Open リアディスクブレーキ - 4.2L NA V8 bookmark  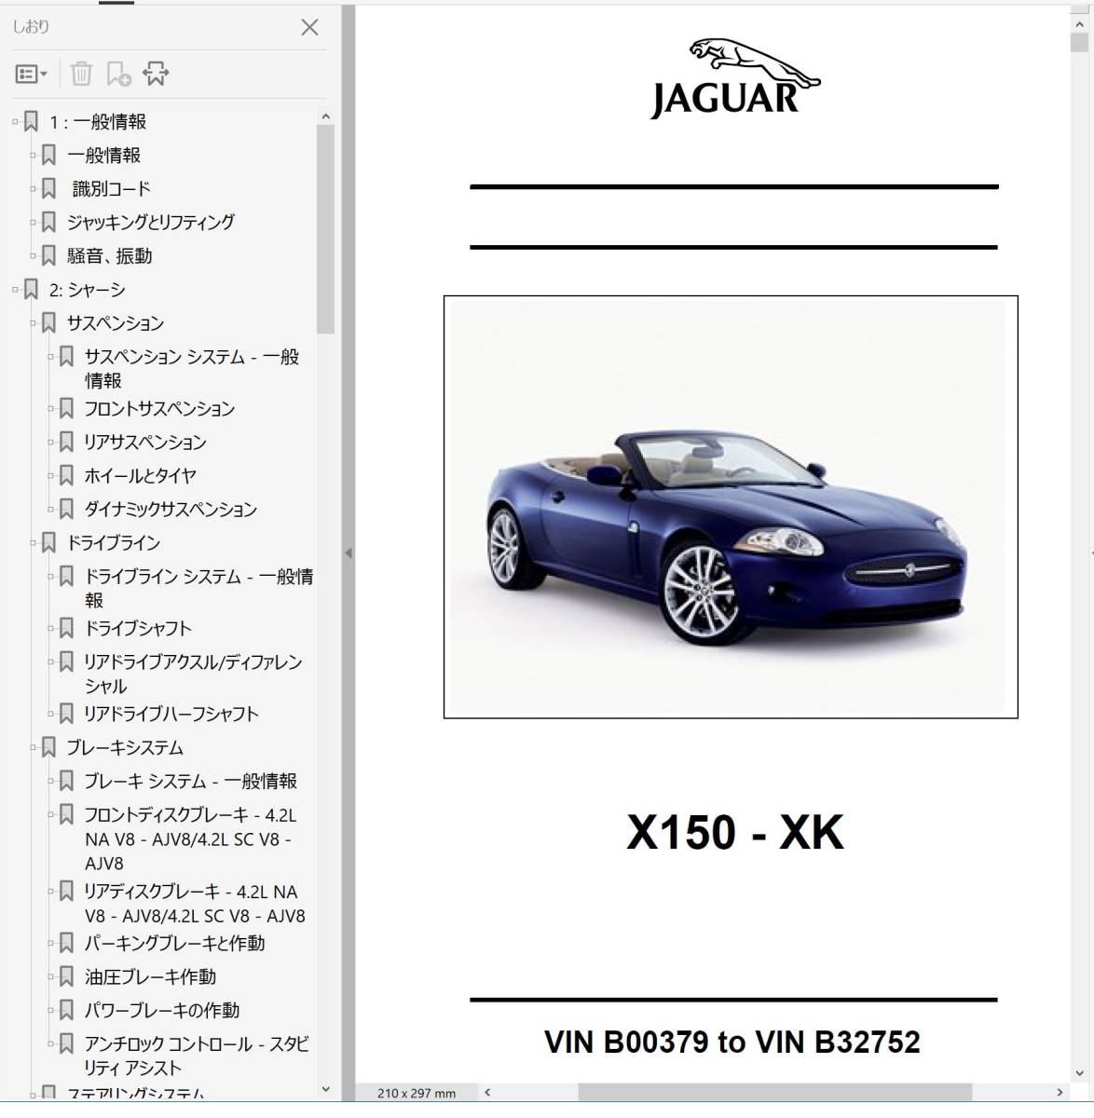tap(195, 904)
